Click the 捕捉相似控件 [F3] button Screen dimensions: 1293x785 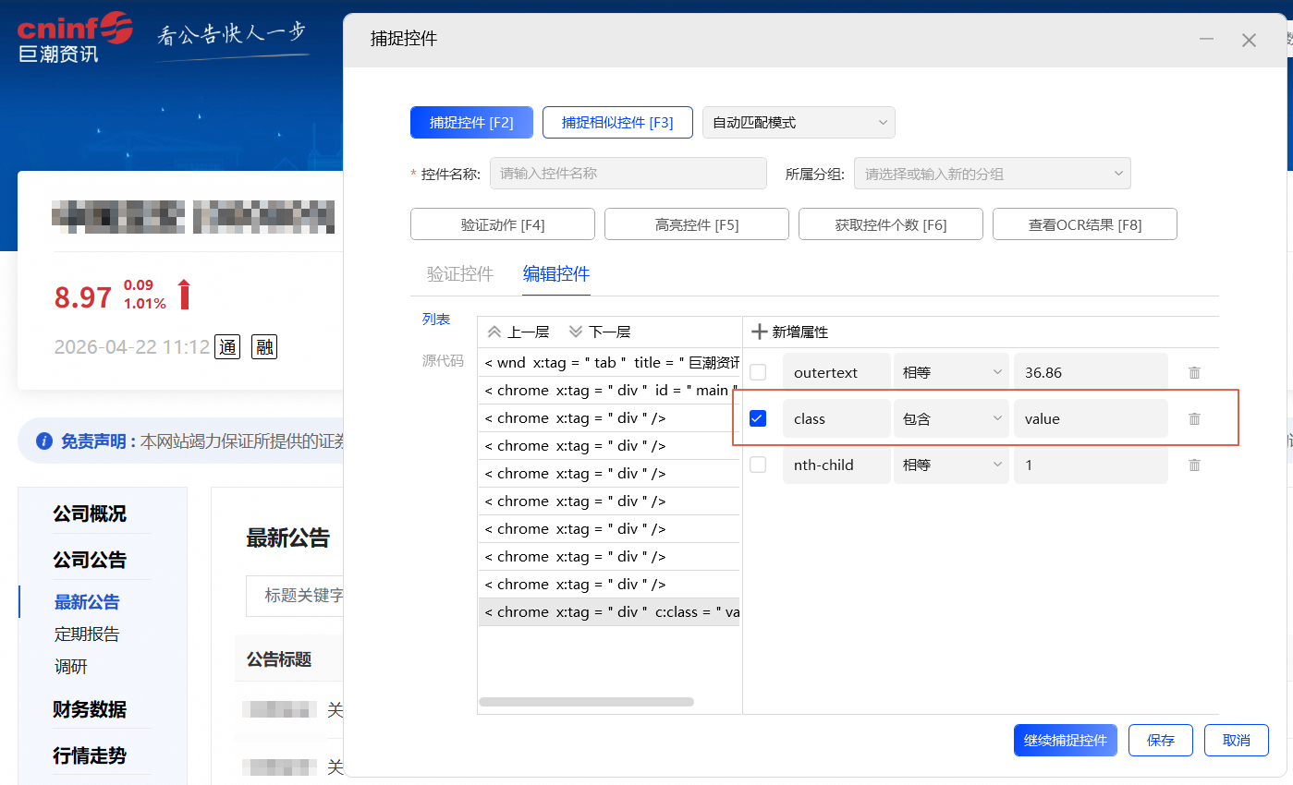(x=617, y=122)
